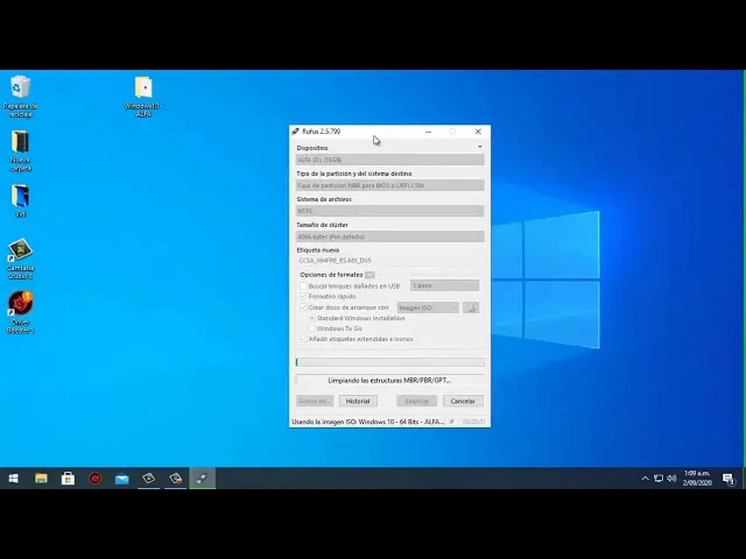This screenshot has height=559, width=746.
Task: Click the ISO image selection disc icon
Action: click(x=471, y=307)
